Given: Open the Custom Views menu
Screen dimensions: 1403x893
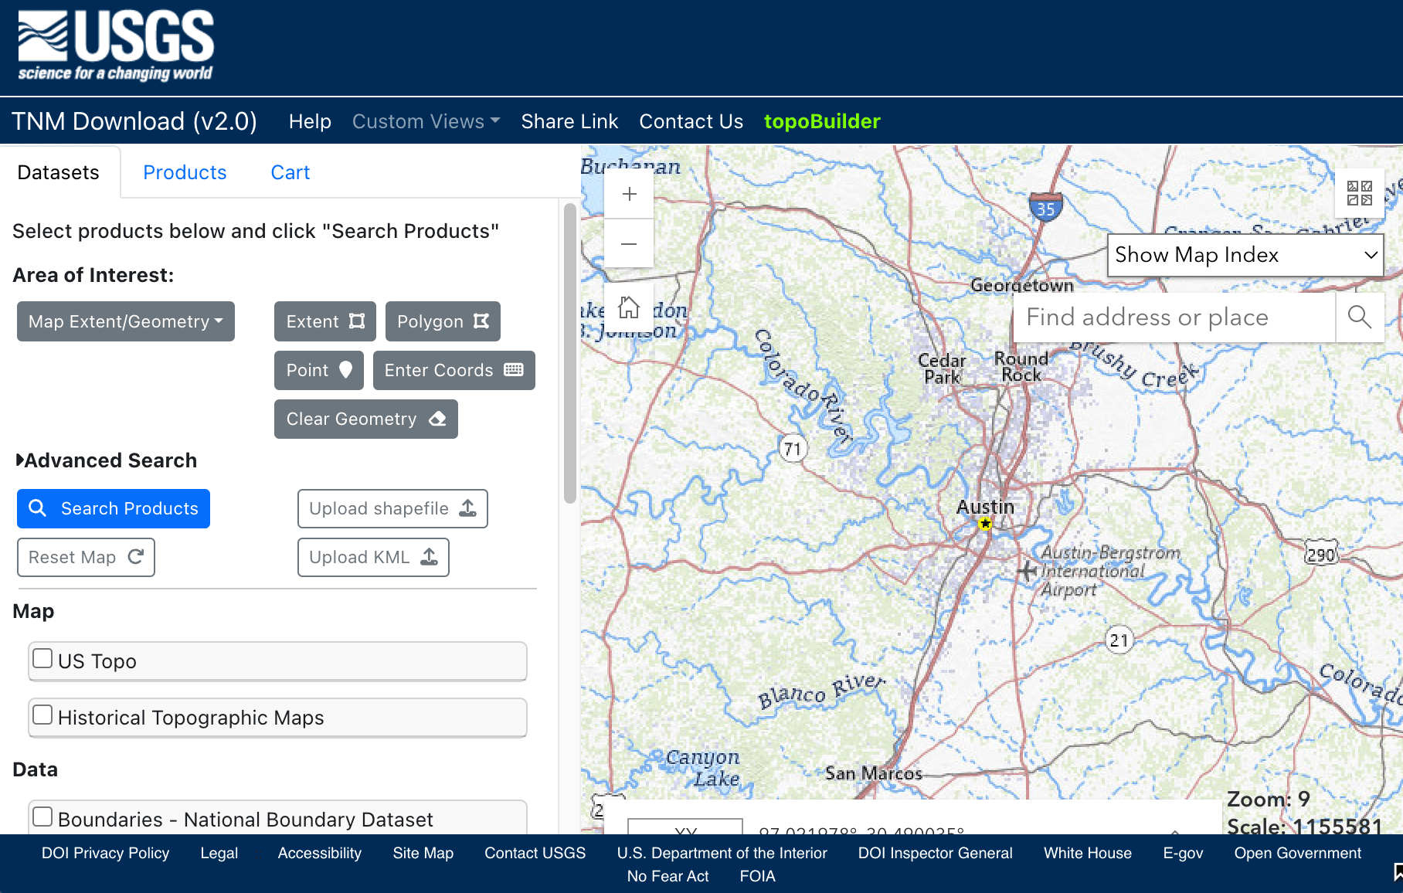Looking at the screenshot, I should 426,121.
